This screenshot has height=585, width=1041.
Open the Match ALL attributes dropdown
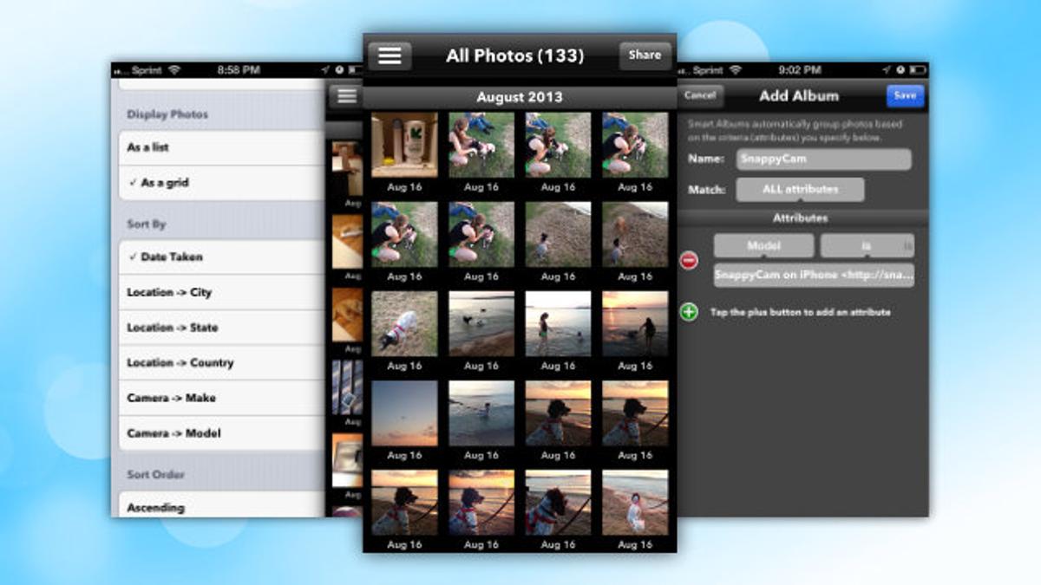click(800, 189)
